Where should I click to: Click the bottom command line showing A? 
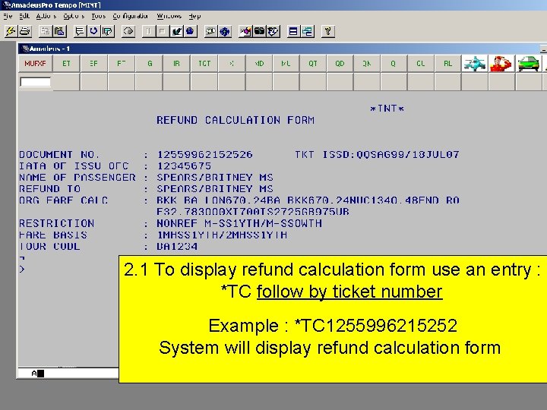(68, 374)
